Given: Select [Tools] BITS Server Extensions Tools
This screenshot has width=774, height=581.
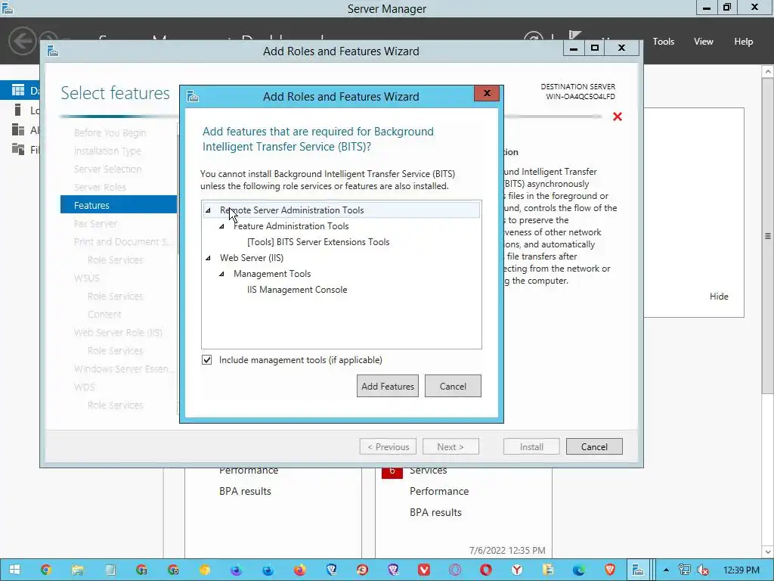Looking at the screenshot, I should click(318, 241).
